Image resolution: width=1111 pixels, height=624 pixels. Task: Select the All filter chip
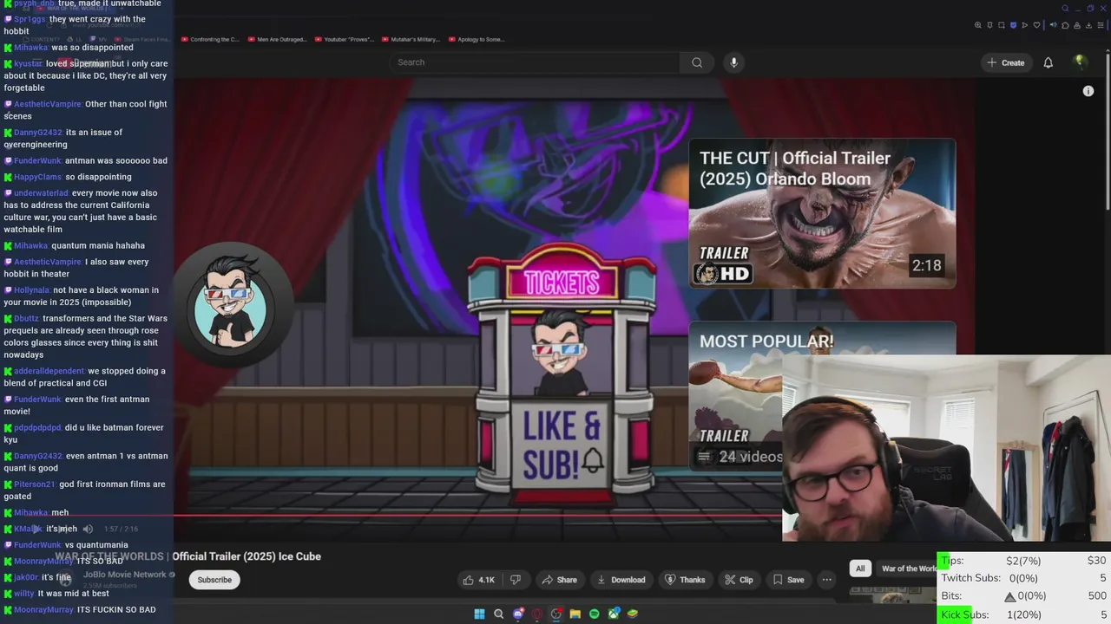860,569
